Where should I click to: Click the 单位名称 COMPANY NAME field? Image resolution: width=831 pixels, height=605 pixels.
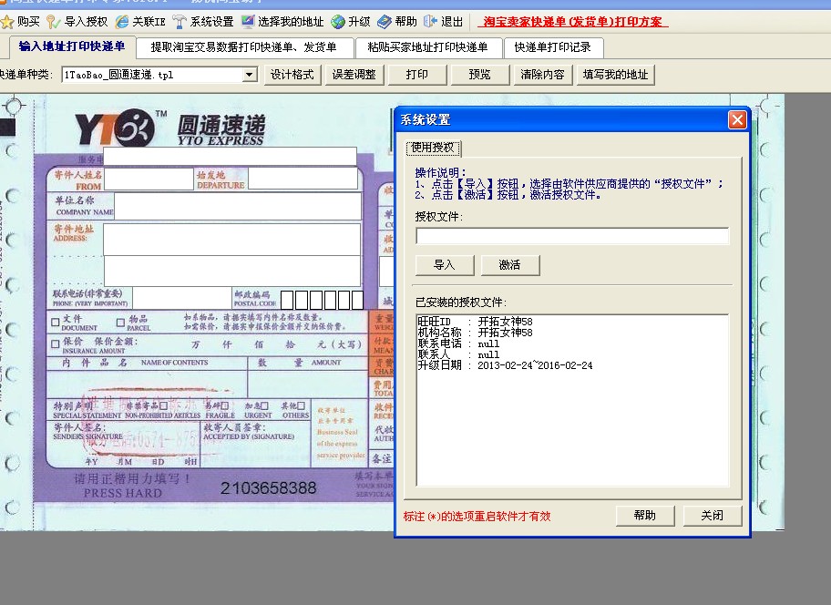tap(238, 206)
